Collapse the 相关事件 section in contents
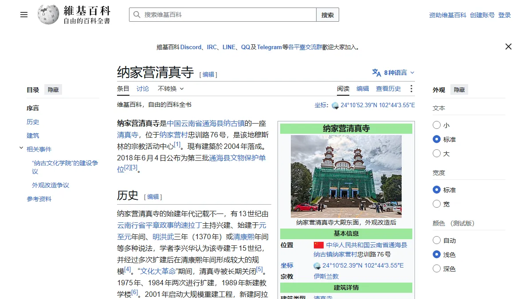 (21, 148)
